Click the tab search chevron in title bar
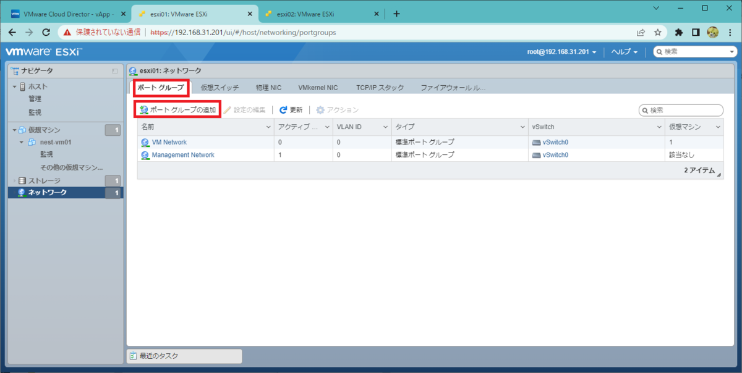This screenshot has width=742, height=373. pos(657,8)
